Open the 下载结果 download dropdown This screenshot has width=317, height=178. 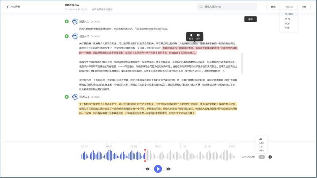[288, 7]
